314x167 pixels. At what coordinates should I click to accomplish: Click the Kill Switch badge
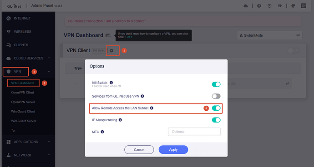tap(100, 50)
